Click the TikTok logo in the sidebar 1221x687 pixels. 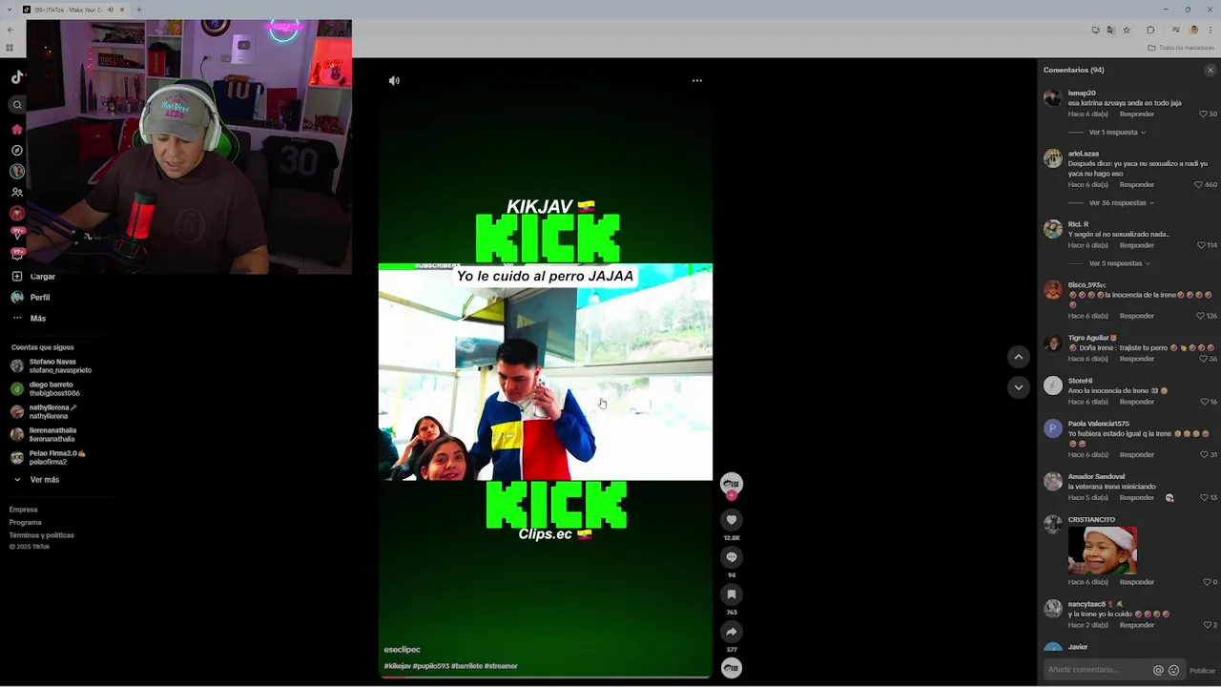click(17, 77)
